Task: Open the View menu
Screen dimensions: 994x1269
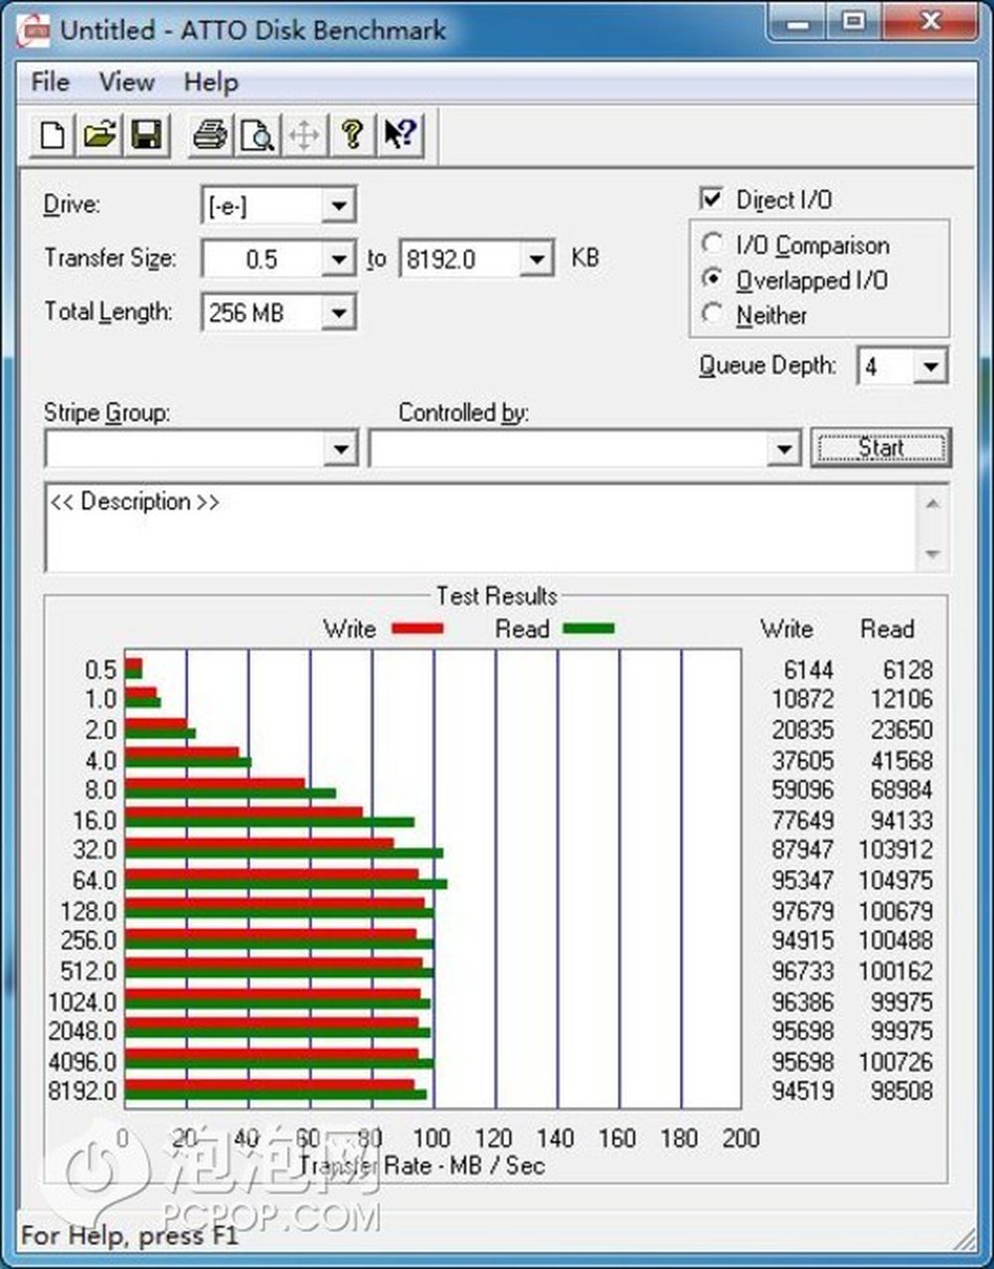Action: coord(126,82)
